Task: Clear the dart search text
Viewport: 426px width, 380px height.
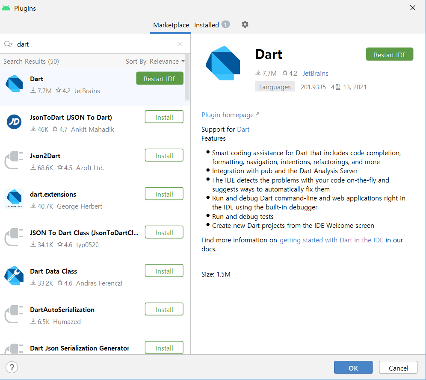Action: click(x=180, y=44)
